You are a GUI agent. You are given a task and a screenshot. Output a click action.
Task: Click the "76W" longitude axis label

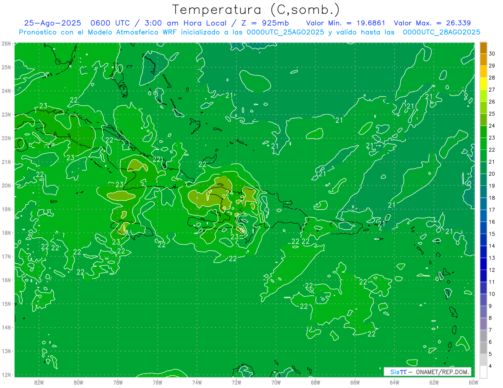tap(157, 382)
